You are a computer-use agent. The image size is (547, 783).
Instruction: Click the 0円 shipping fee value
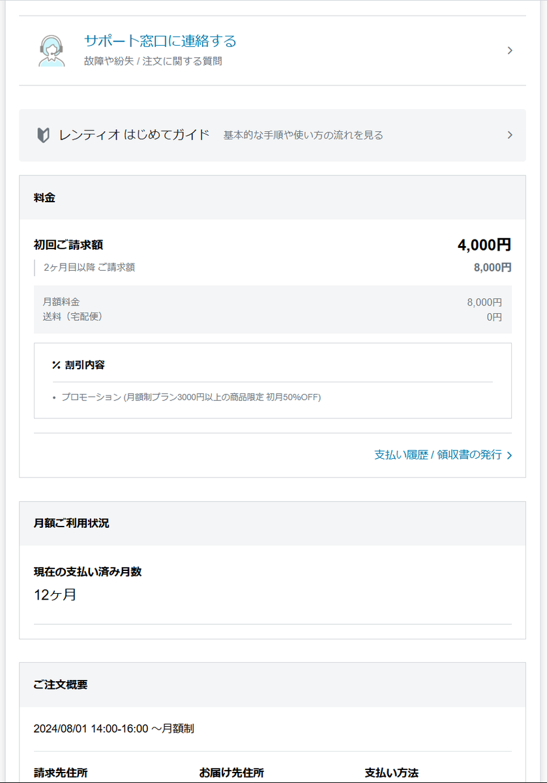[494, 316]
